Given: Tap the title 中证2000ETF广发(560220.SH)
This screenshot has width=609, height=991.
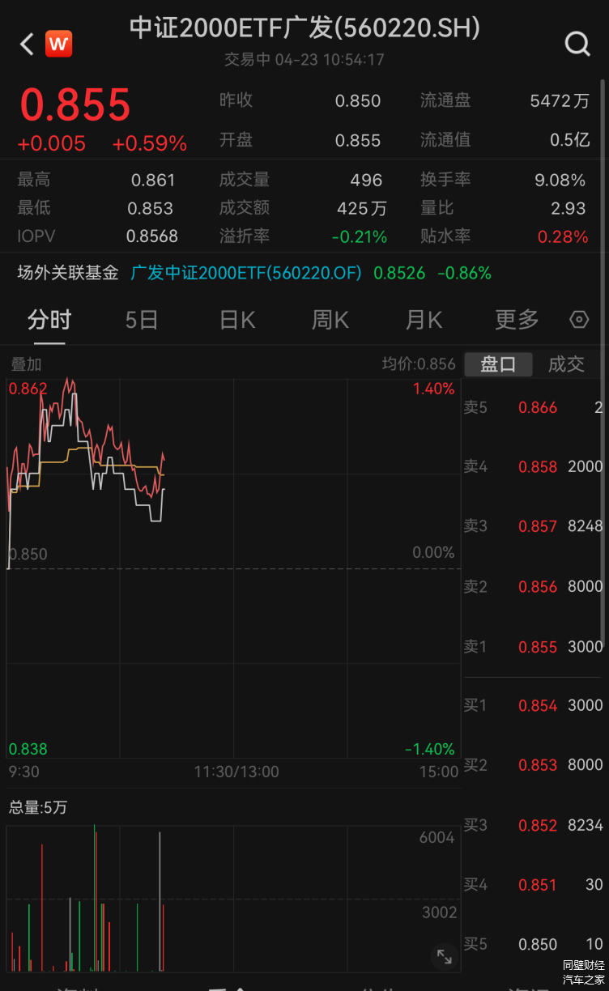Looking at the screenshot, I should pos(304,28).
